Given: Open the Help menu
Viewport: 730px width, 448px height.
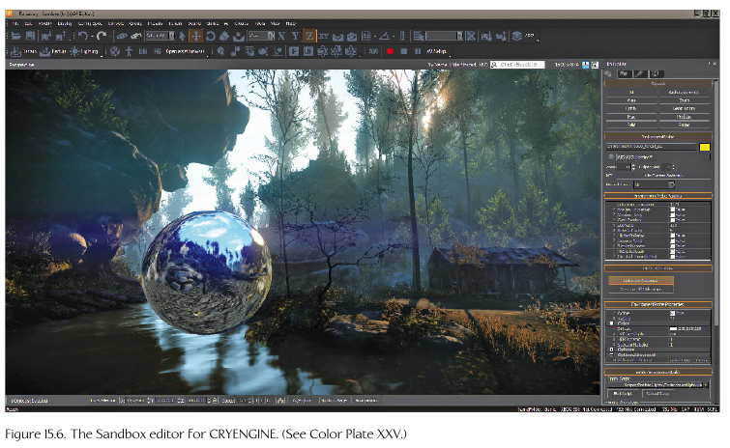Looking at the screenshot, I should point(290,23).
